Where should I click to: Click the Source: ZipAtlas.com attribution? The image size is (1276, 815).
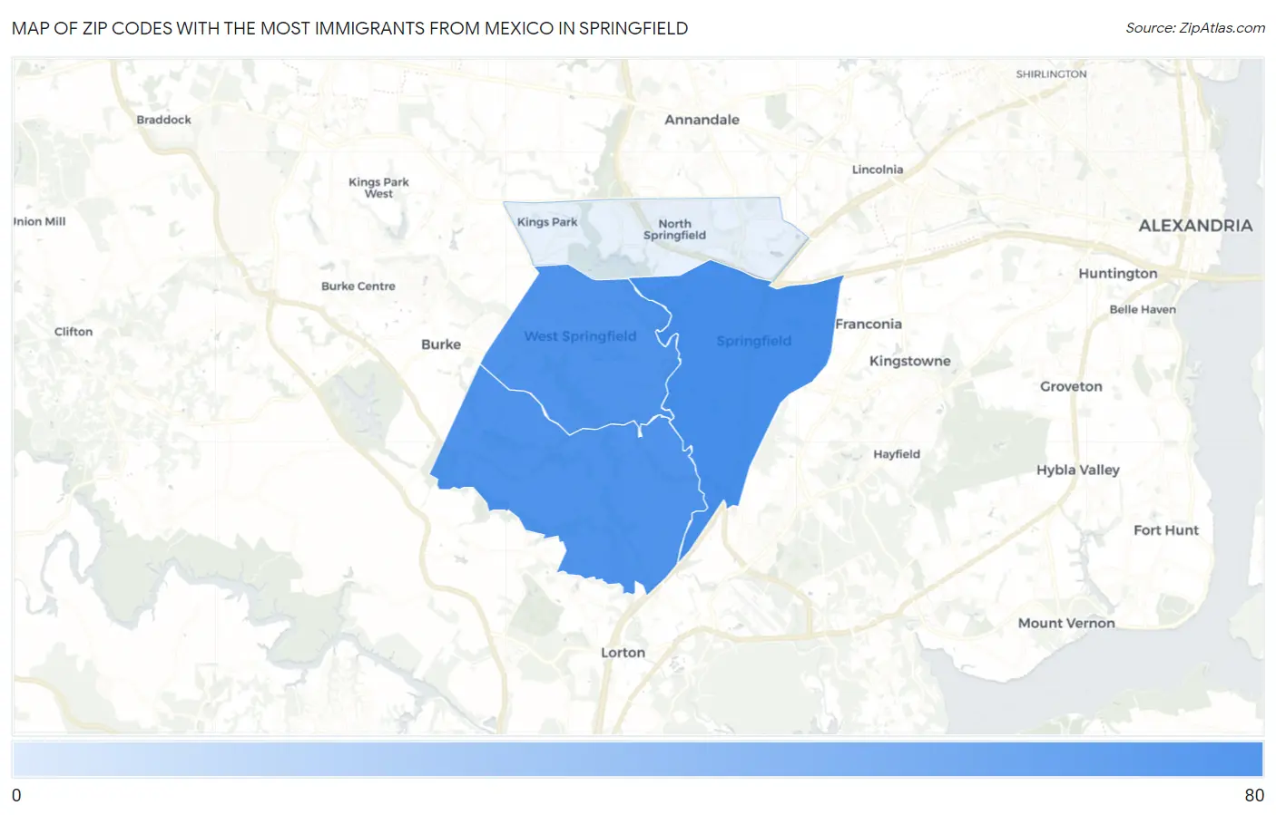tap(1195, 28)
